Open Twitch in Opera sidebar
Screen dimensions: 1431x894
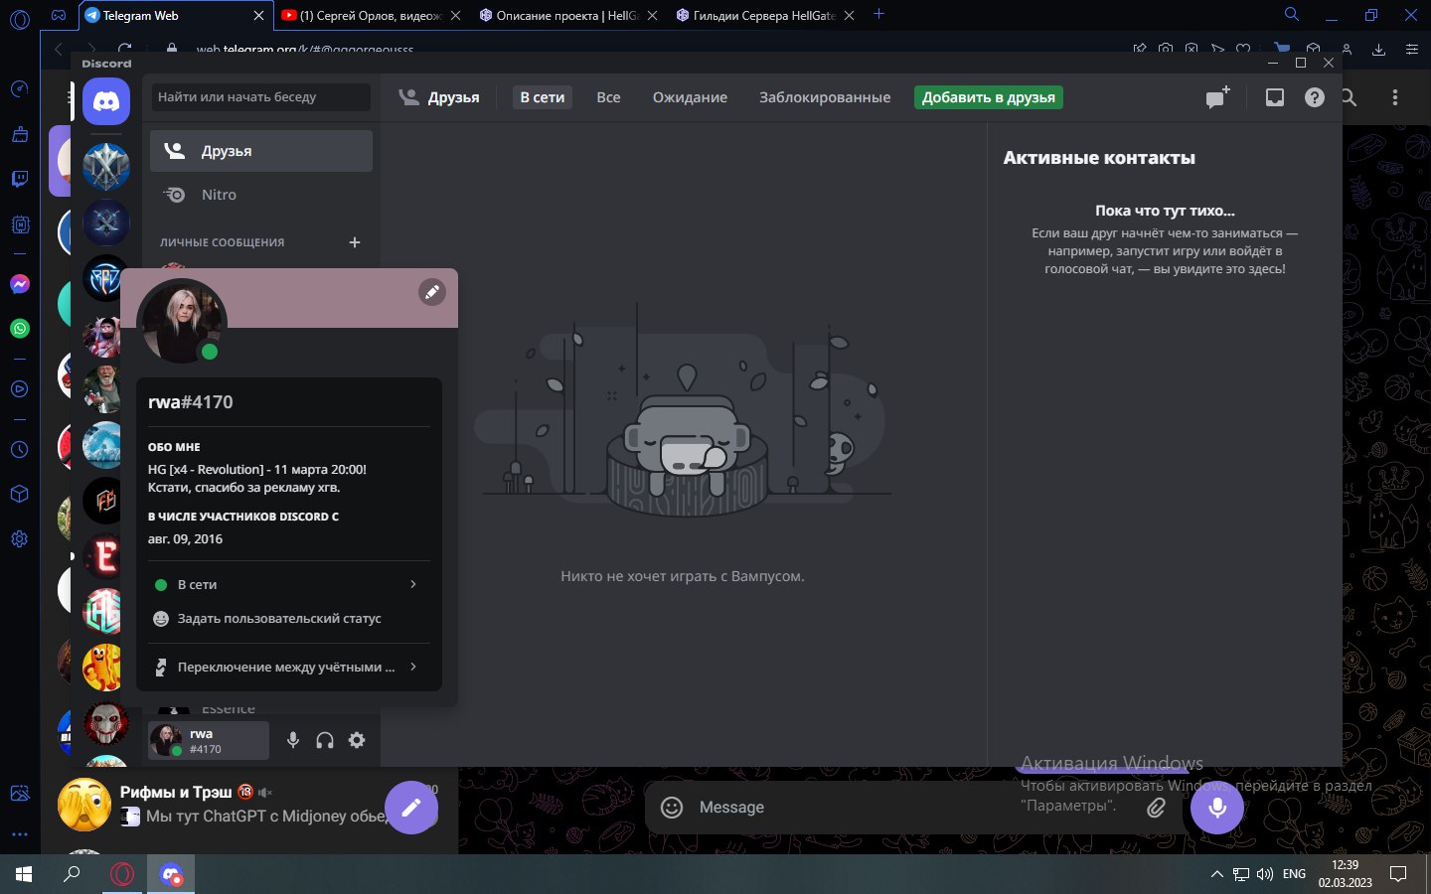pos(20,179)
